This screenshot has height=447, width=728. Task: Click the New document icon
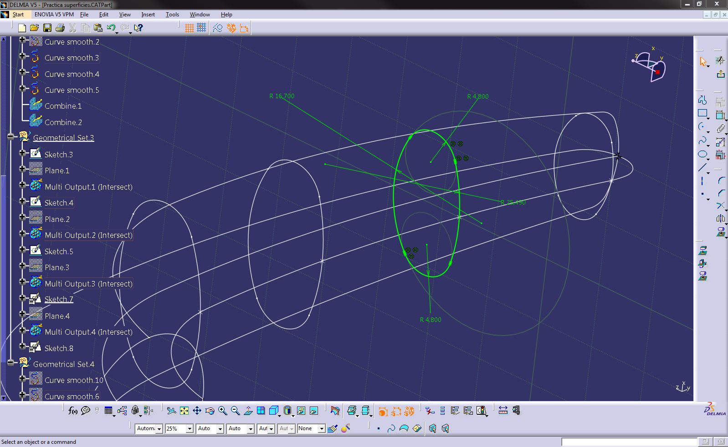(x=22, y=28)
